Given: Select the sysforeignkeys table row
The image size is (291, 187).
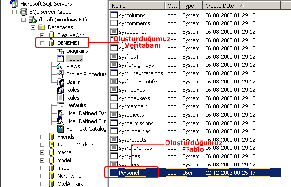Looking at the screenshot, I should (x=195, y=65).
